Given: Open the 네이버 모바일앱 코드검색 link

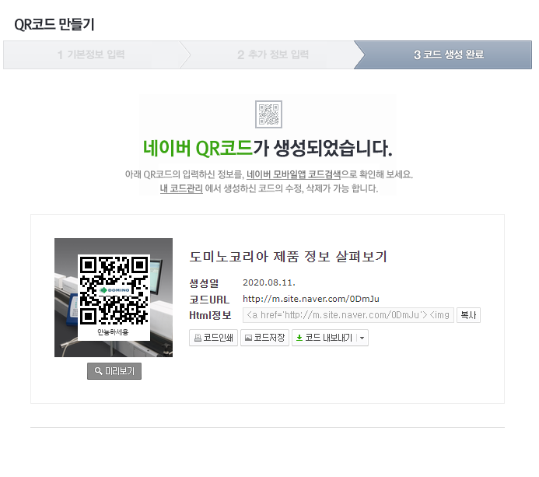Looking at the screenshot, I should [293, 174].
